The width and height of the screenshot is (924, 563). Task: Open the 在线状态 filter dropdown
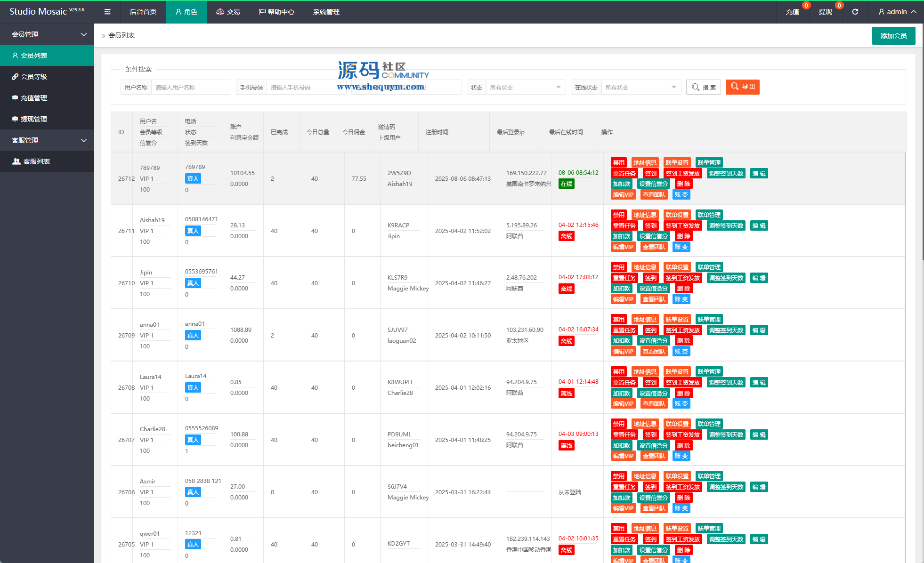click(x=640, y=87)
